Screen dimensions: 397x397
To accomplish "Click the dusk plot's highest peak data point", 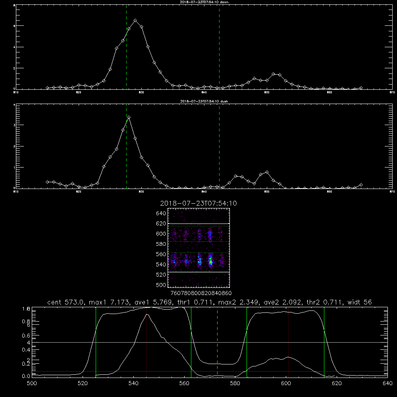I will [x=129, y=117].
